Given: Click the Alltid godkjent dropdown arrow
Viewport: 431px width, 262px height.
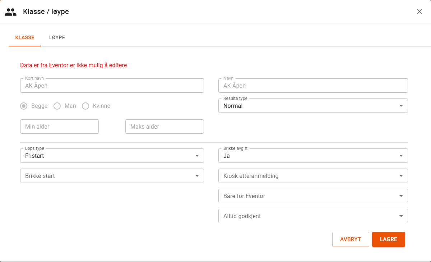Looking at the screenshot, I should click(x=401, y=216).
